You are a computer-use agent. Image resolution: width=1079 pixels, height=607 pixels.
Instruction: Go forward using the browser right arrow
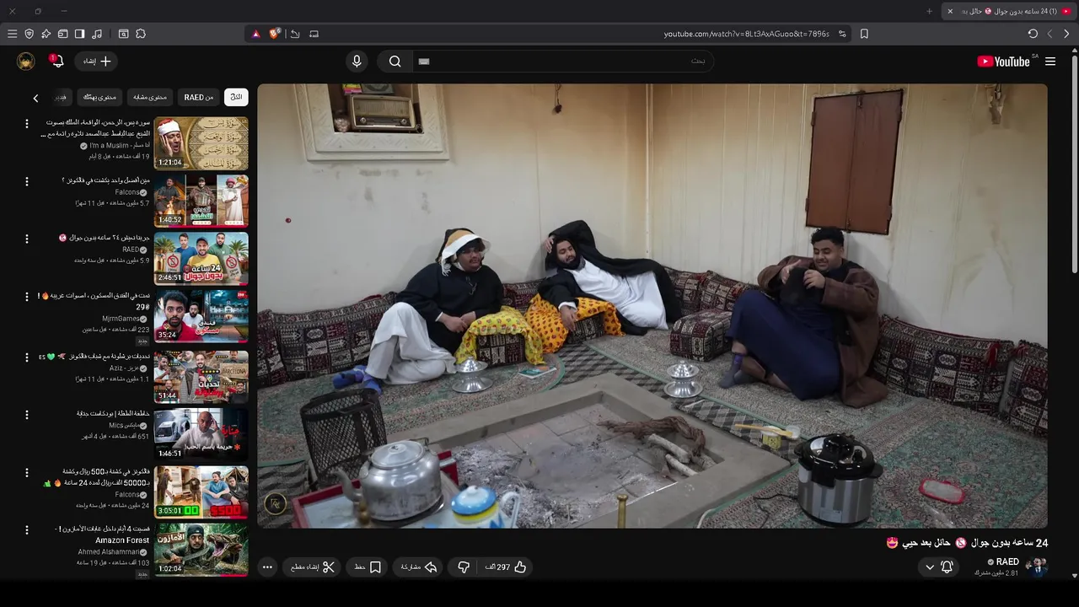(x=1067, y=34)
